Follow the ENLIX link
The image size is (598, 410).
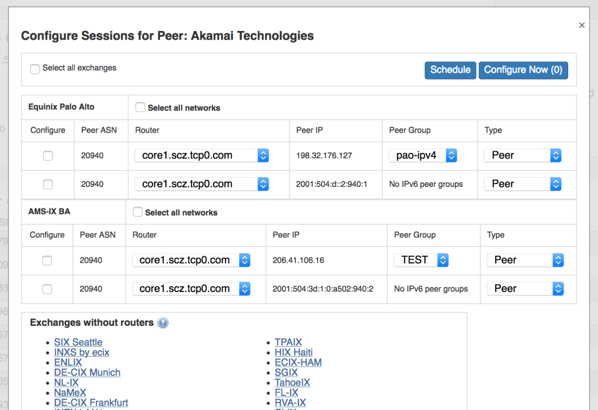[x=68, y=362]
